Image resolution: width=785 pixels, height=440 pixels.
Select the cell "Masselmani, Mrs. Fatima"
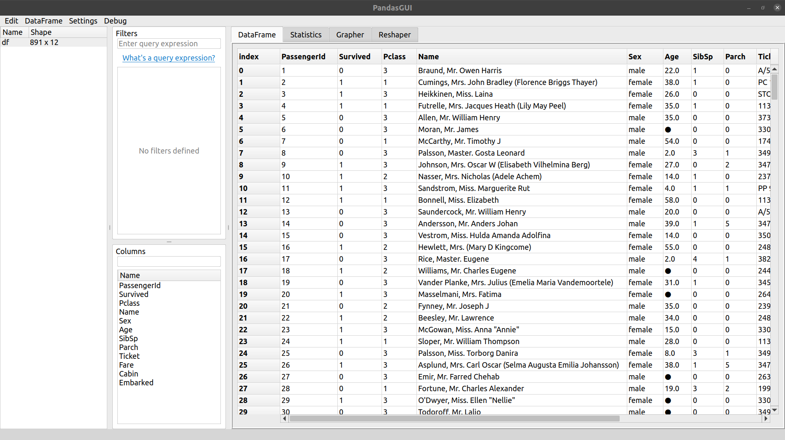point(522,294)
